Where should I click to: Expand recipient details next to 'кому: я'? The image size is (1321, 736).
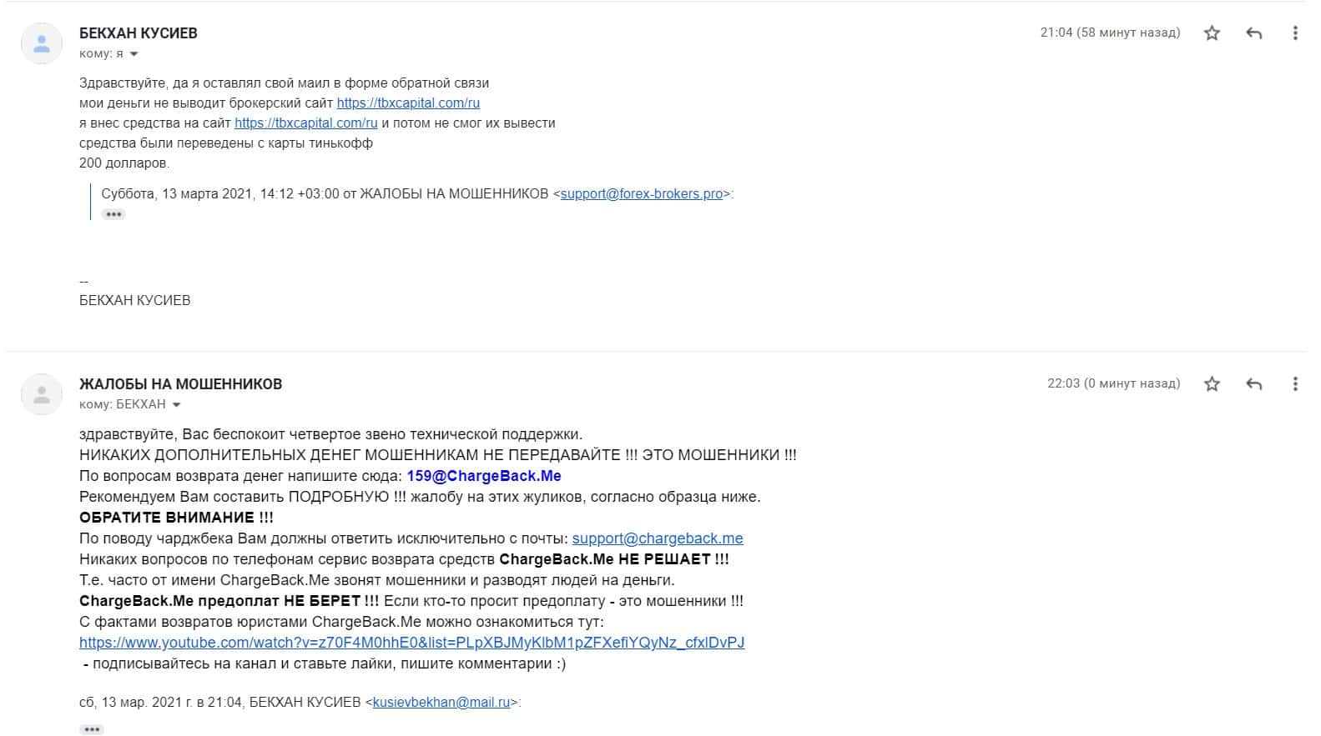[134, 54]
